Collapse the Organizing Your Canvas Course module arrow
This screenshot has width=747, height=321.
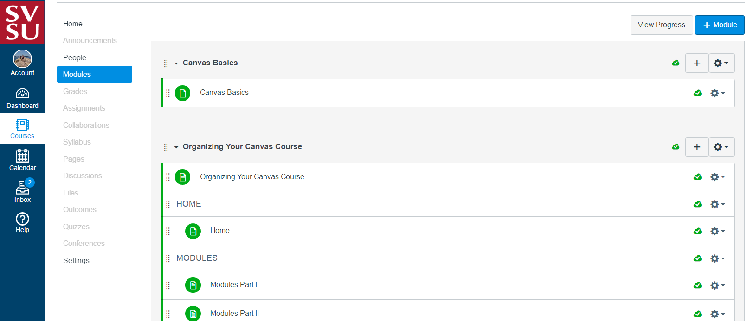point(176,147)
